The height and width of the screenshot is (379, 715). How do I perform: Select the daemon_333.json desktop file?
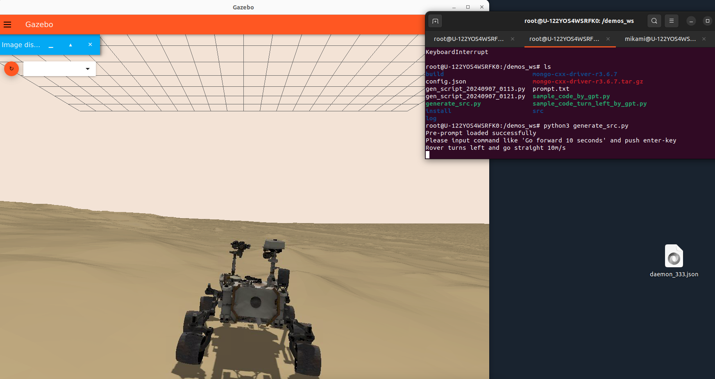tap(674, 261)
